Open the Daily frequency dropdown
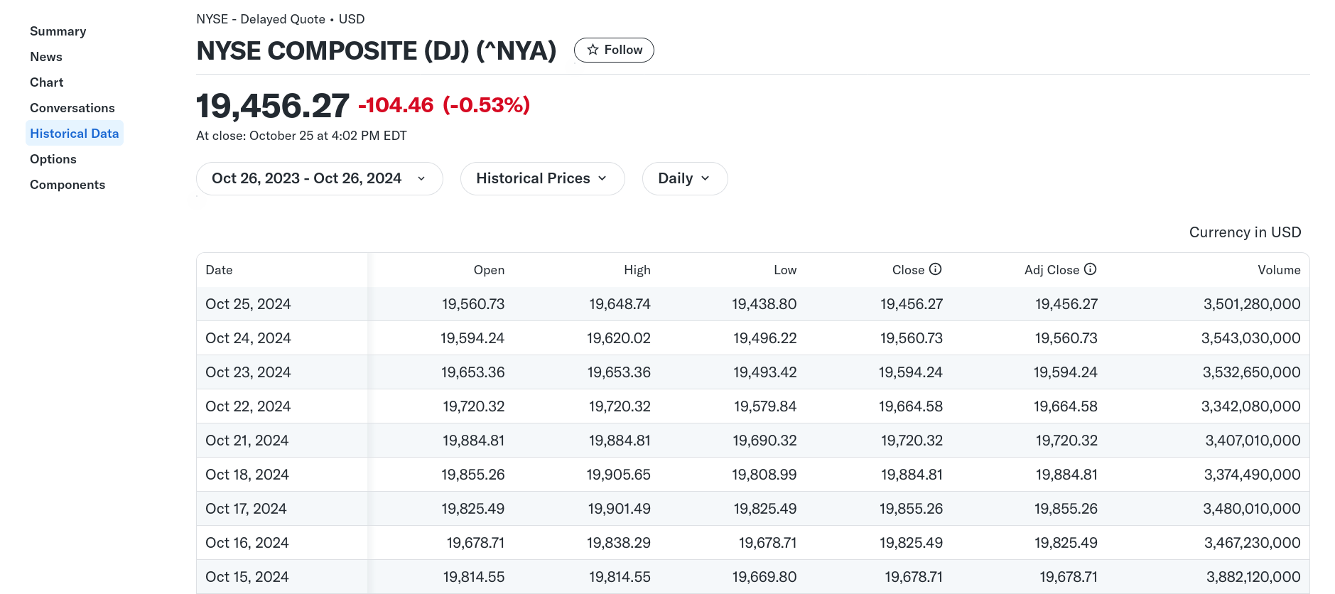Viewport: 1335px width, 594px height. tap(684, 178)
